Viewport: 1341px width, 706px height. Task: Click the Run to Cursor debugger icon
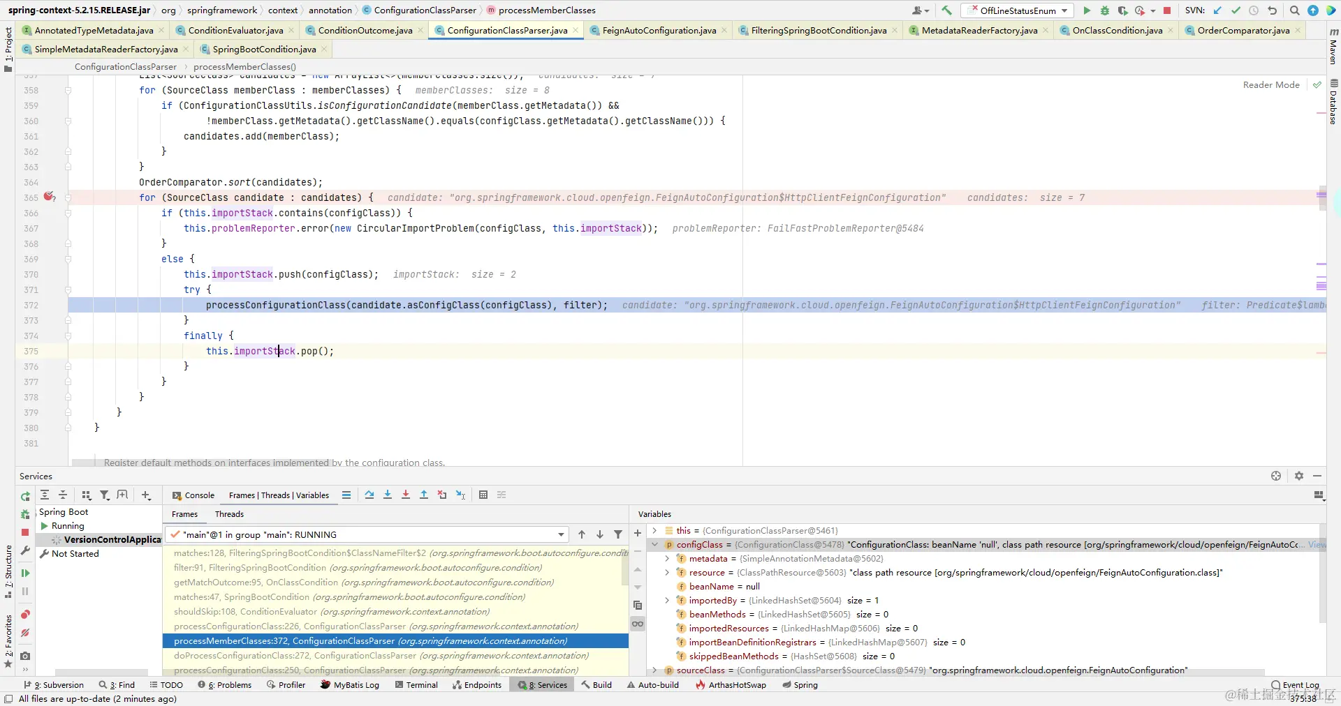[460, 495]
